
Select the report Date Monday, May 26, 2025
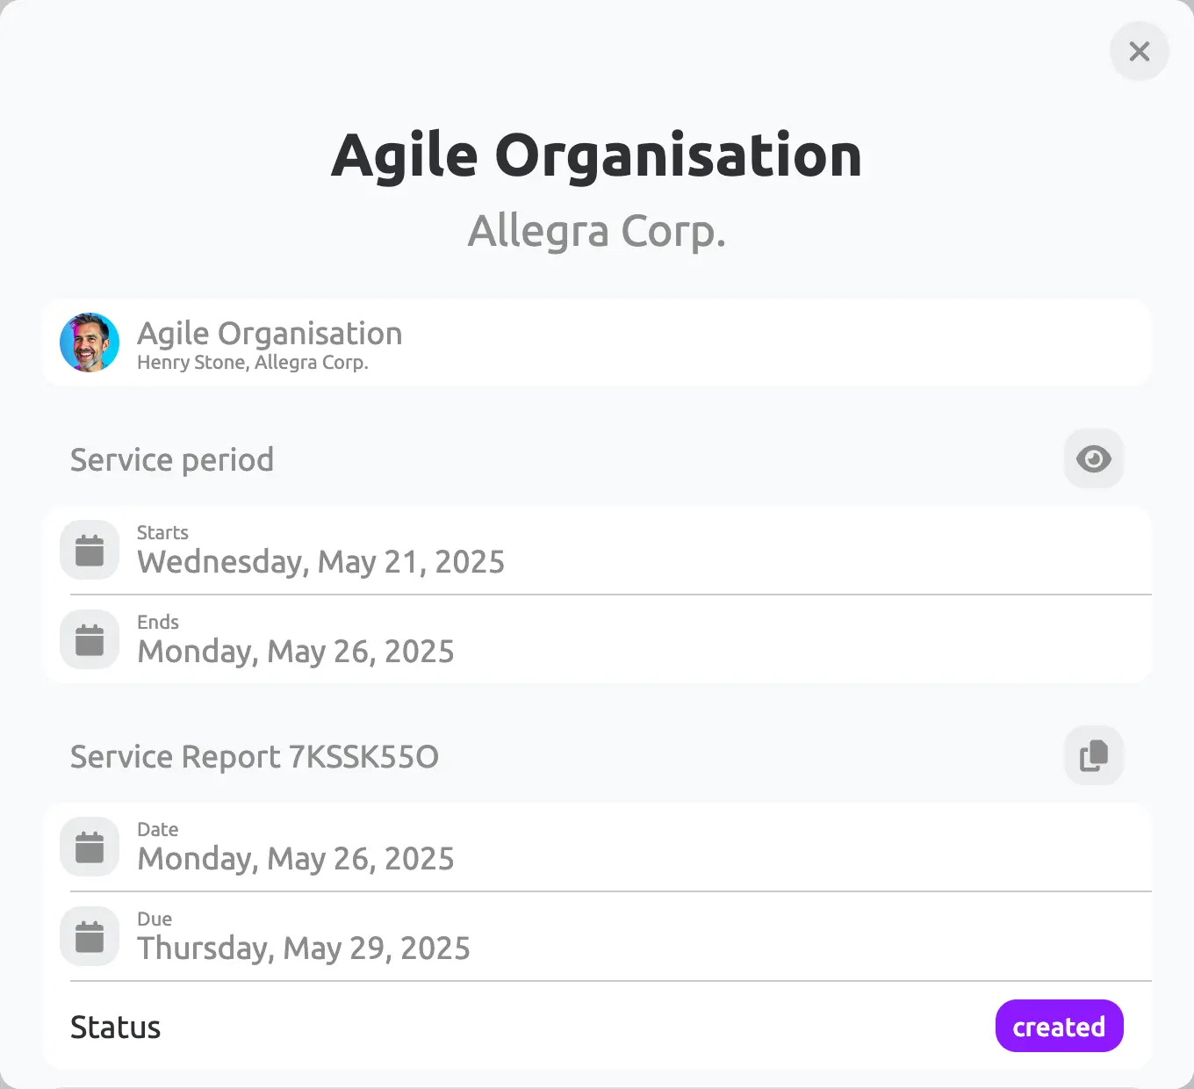296,859
